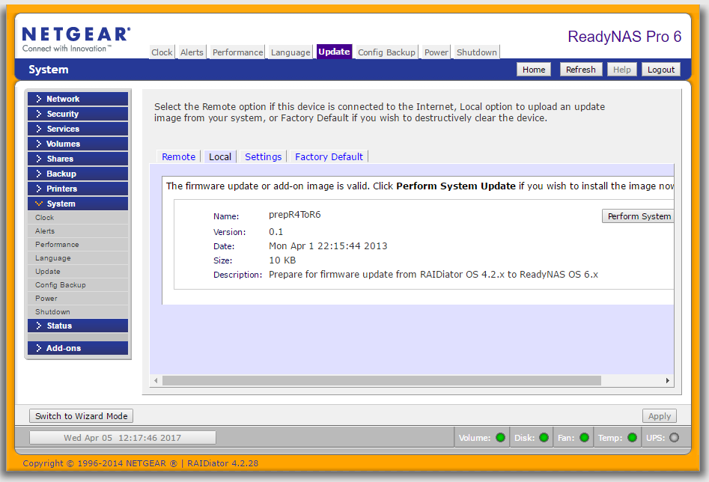Open Alerts in System sidebar list
The width and height of the screenshot is (709, 482).
tap(78, 231)
